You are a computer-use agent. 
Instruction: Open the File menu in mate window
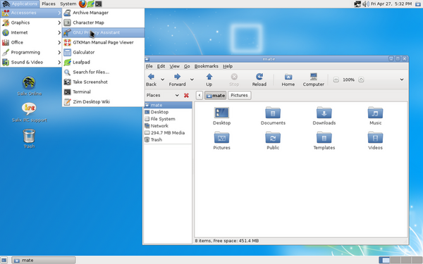point(149,66)
